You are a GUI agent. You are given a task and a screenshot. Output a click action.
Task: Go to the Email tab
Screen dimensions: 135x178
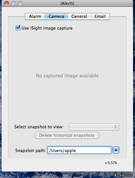click(100, 16)
